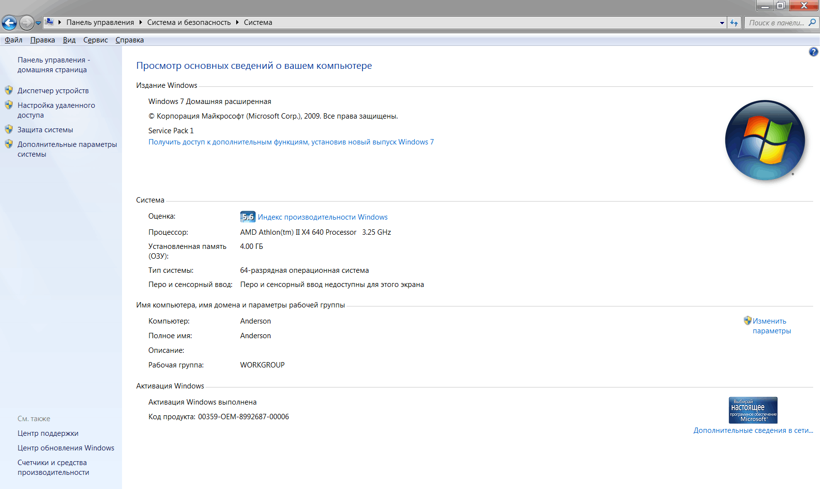
Task: Expand arrow after Панель управления breadcrumb
Action: coord(141,22)
